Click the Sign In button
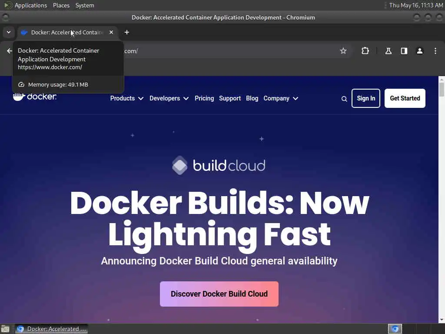 pos(365,98)
